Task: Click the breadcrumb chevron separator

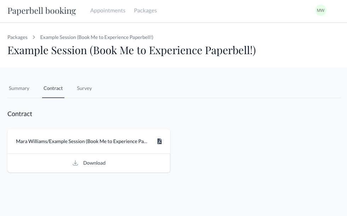Action: click(x=34, y=37)
